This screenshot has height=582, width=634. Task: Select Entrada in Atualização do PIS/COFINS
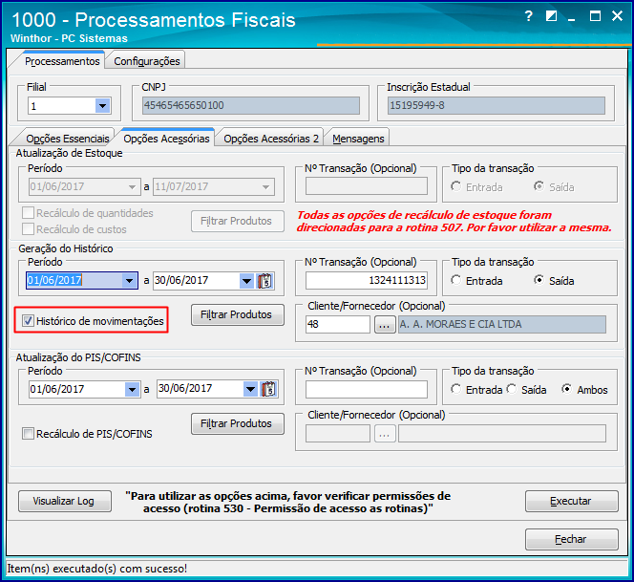[x=456, y=389]
